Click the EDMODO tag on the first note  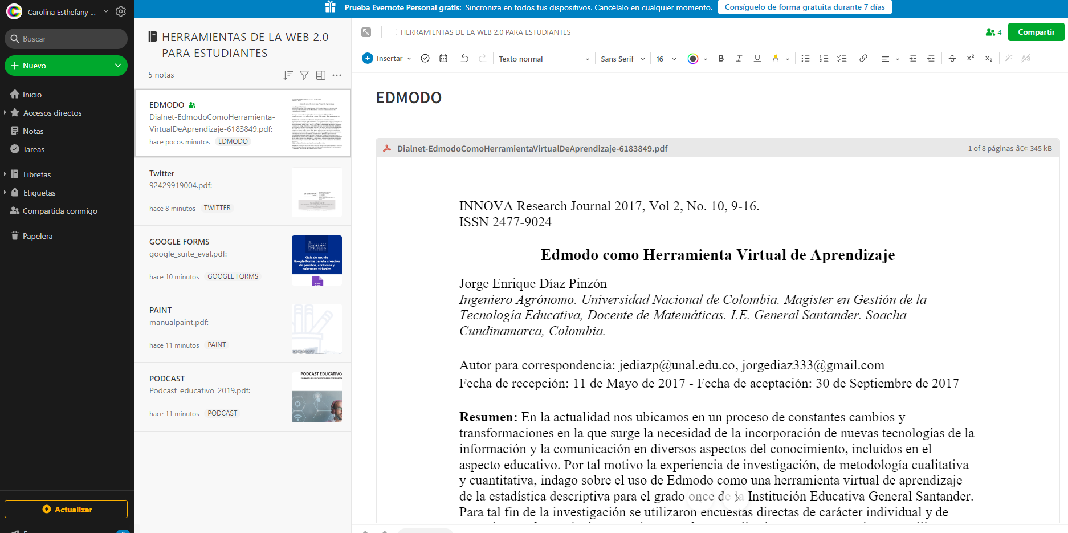point(233,141)
